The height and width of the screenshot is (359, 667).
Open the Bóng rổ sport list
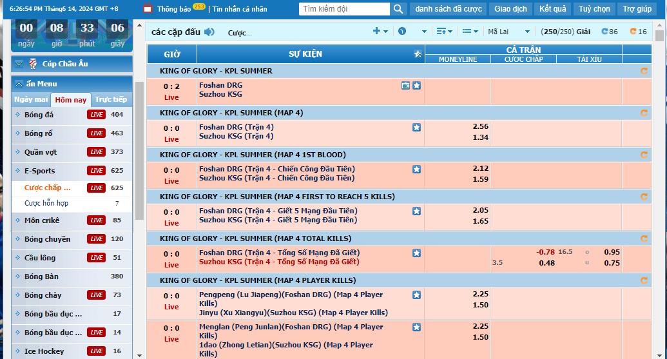(x=38, y=133)
